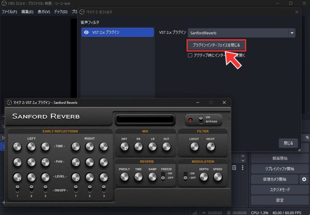Open the SanfordReverb plugin dropdown
This screenshot has height=215, width=310.
pos(292,33)
